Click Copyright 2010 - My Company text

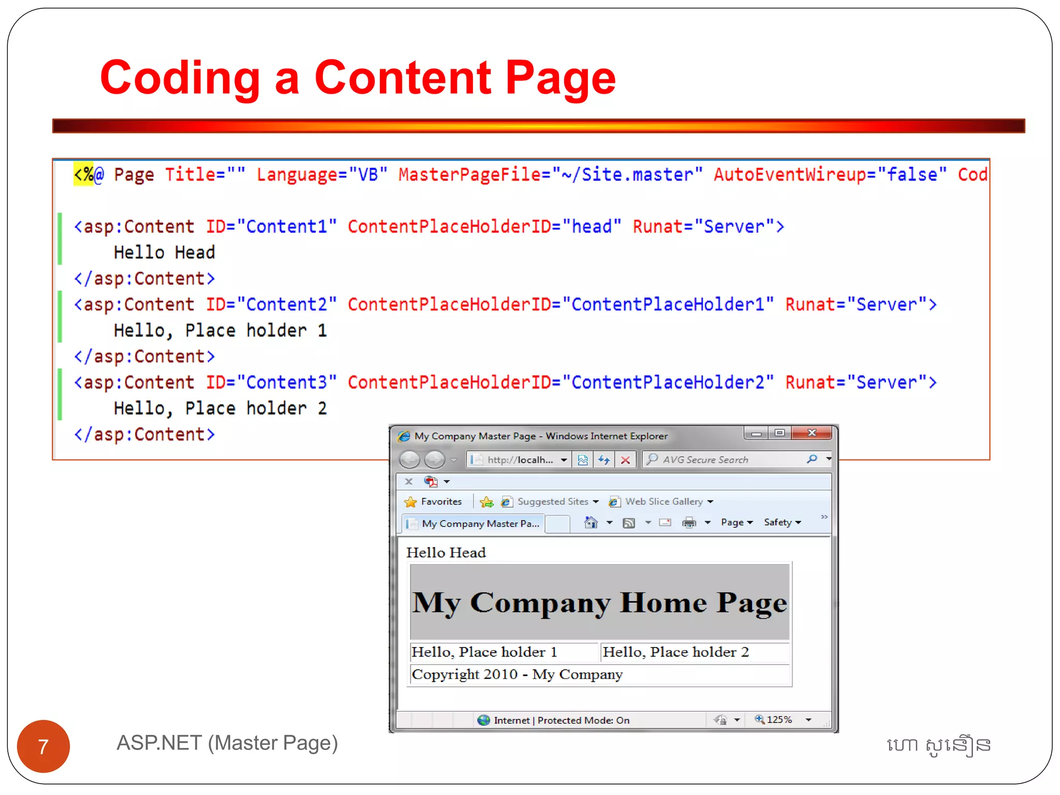tap(517, 674)
